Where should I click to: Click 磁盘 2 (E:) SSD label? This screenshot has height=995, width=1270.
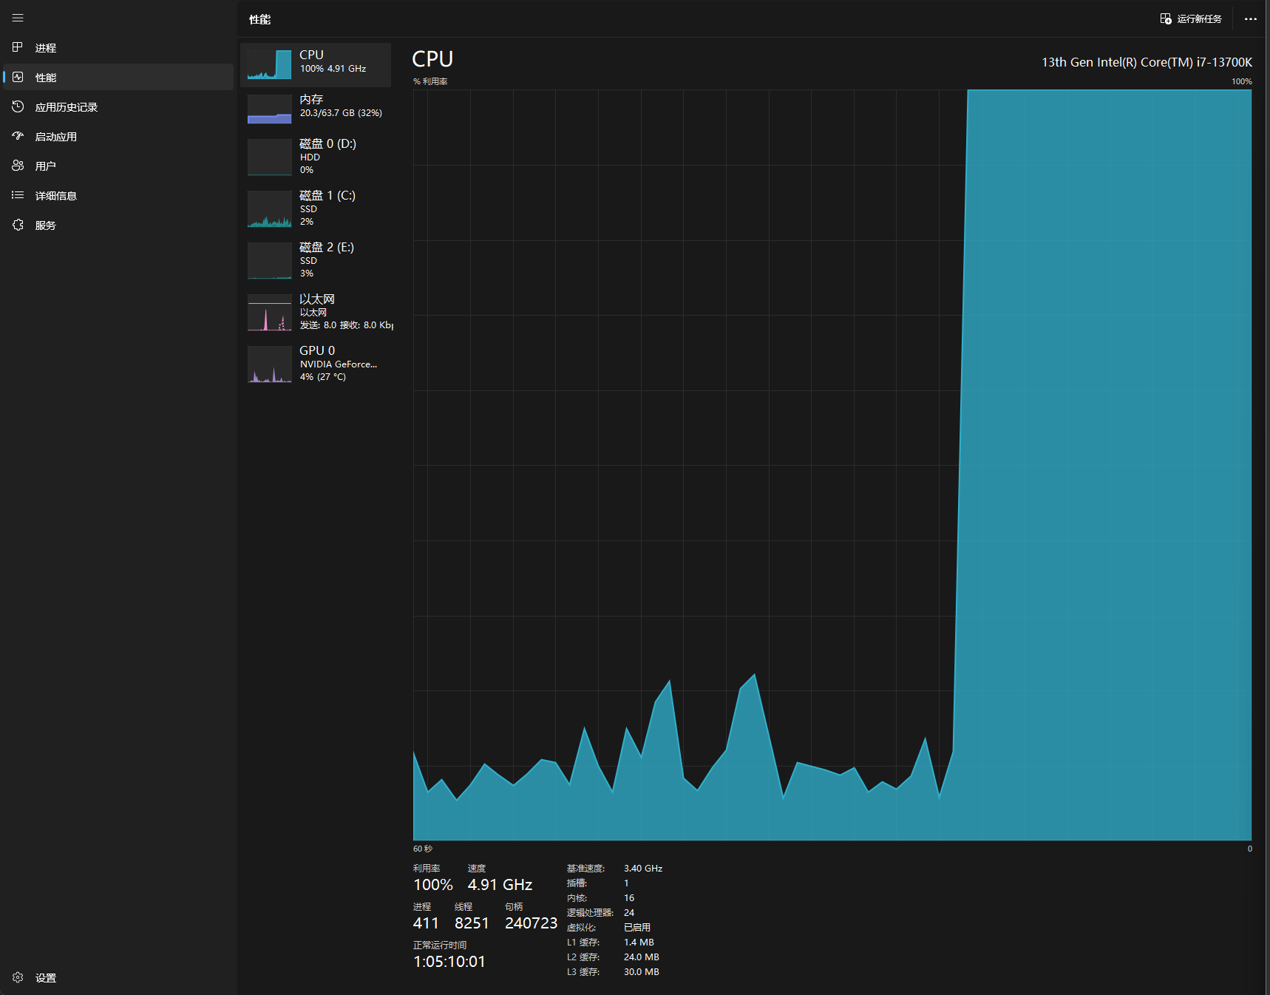[327, 254]
